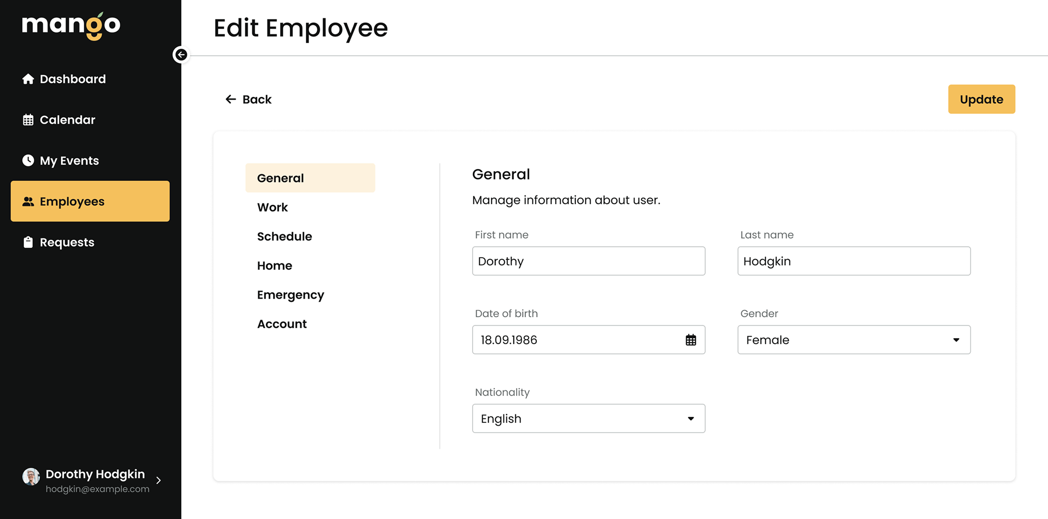Select the Calendar icon in sidebar
This screenshot has height=519, width=1048.
28,119
